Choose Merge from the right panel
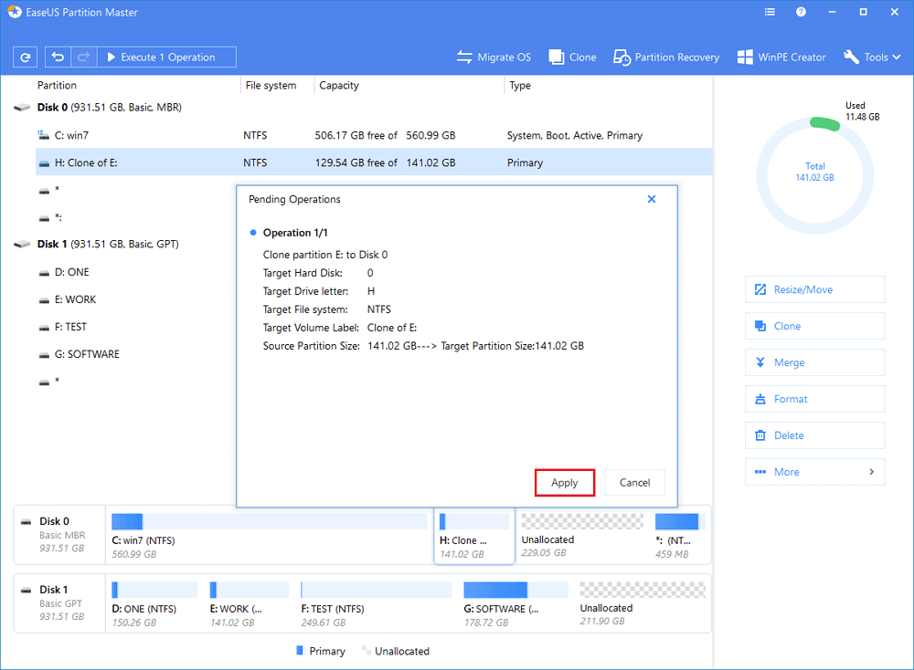The width and height of the screenshot is (914, 670). pyautogui.click(x=814, y=362)
